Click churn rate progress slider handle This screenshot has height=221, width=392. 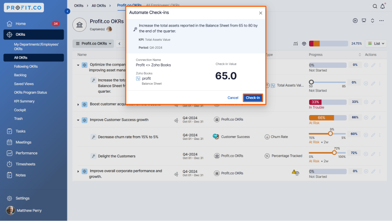click(330, 133)
